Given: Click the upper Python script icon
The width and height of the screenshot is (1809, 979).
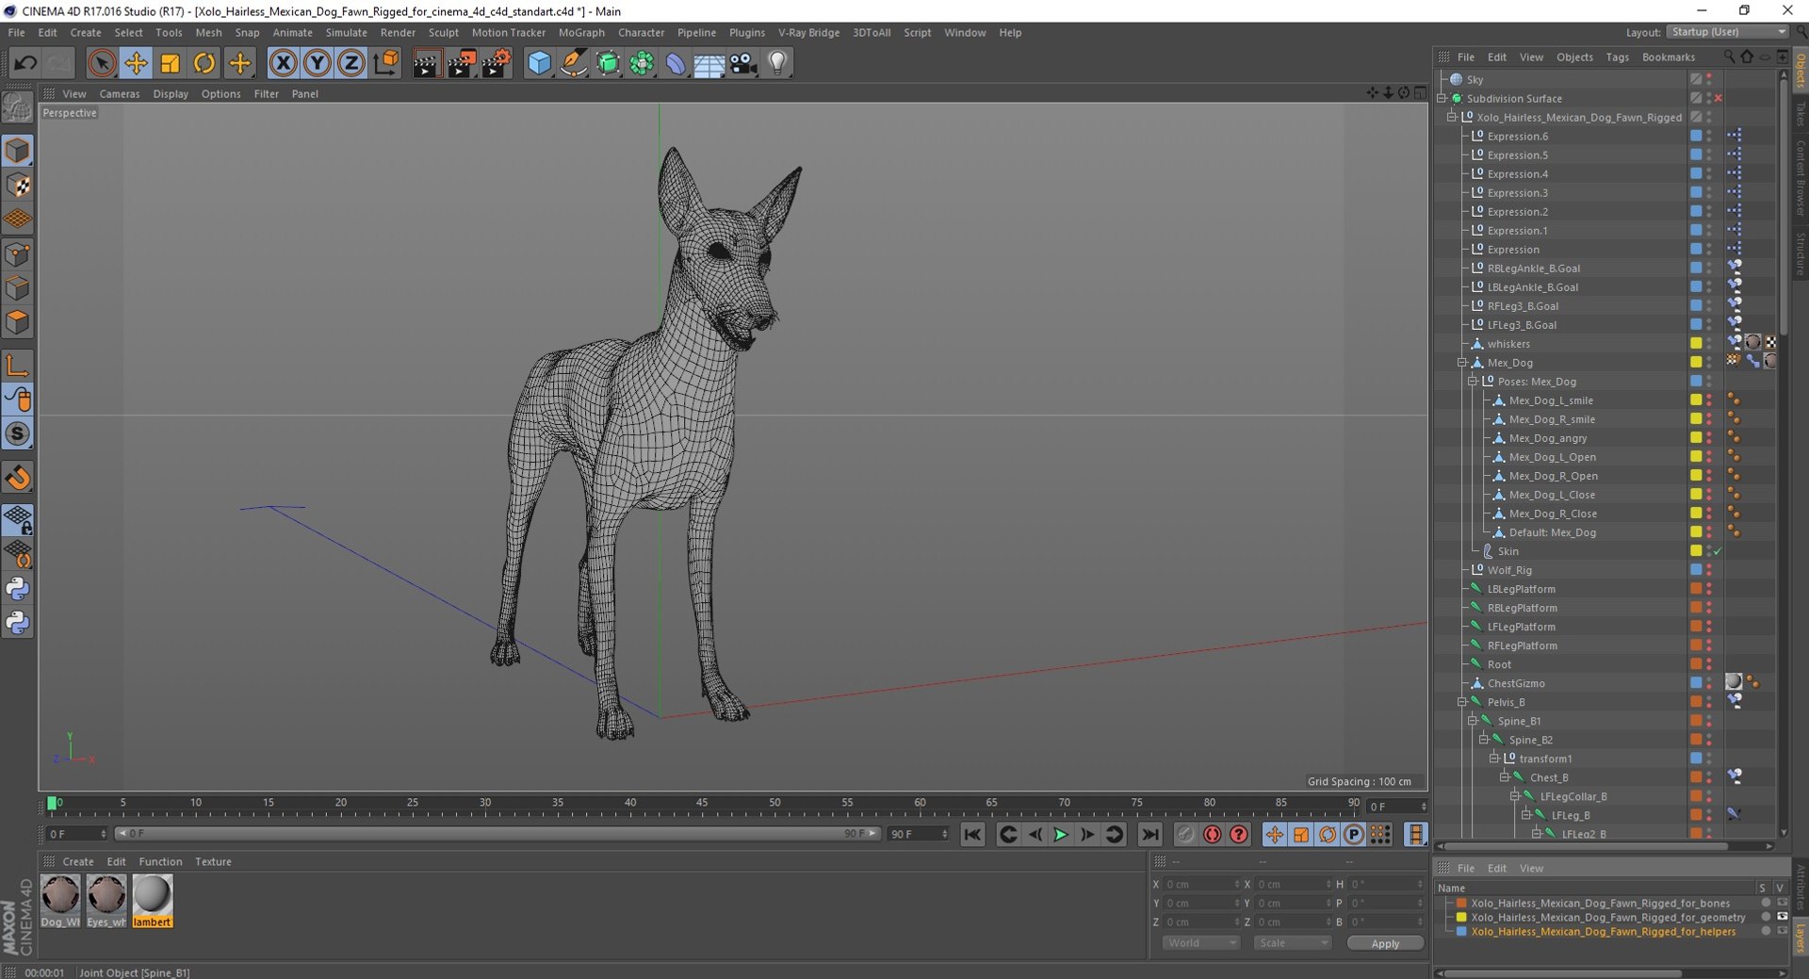Looking at the screenshot, I should tap(17, 589).
